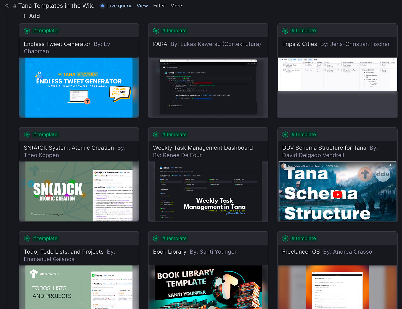The width and height of the screenshot is (402, 309).
Task: Select 'Weekly Task Management Dashboard' title
Action: point(203,148)
